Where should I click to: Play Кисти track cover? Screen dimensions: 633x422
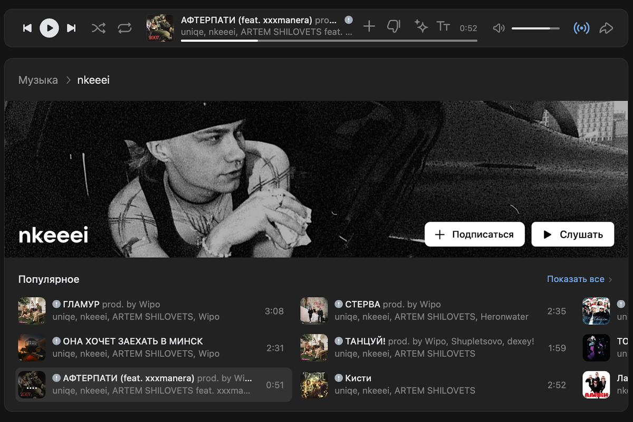pos(314,385)
